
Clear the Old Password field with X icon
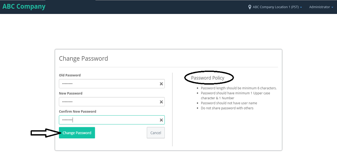click(x=161, y=84)
